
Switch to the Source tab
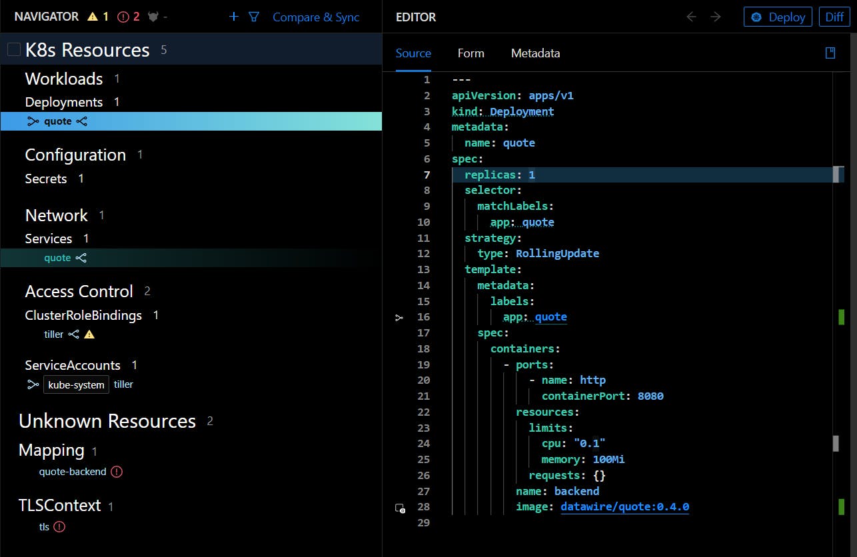point(413,53)
